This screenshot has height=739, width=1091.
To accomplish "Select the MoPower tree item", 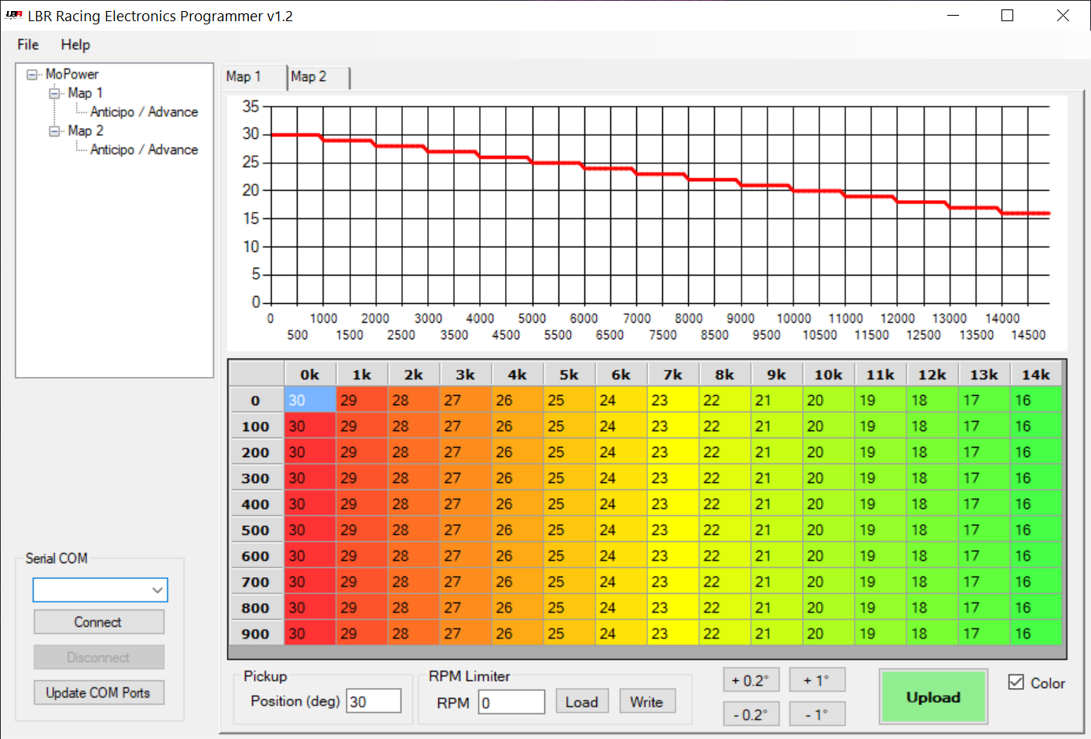I will [x=71, y=75].
